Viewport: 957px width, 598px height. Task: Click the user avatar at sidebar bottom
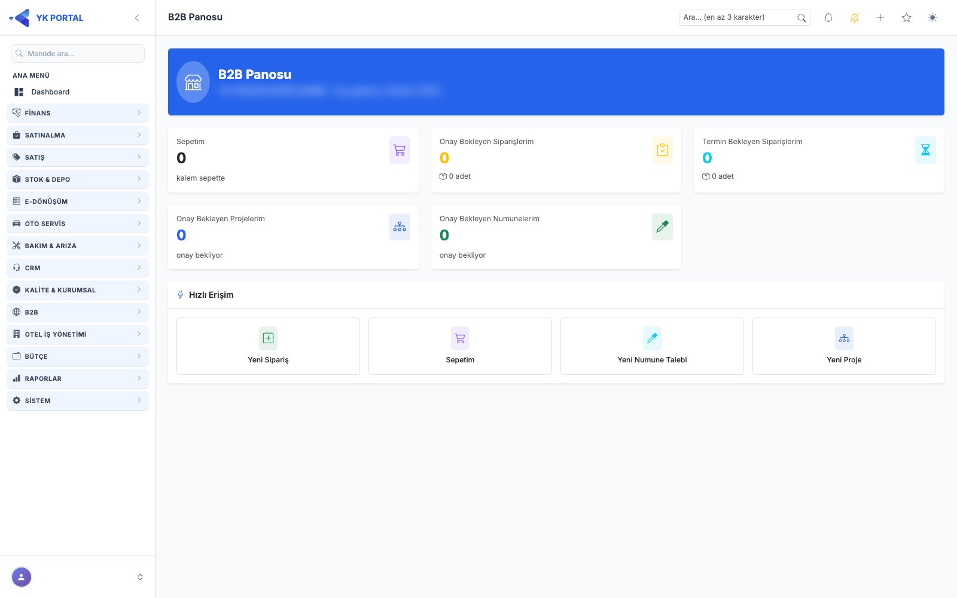coord(22,577)
